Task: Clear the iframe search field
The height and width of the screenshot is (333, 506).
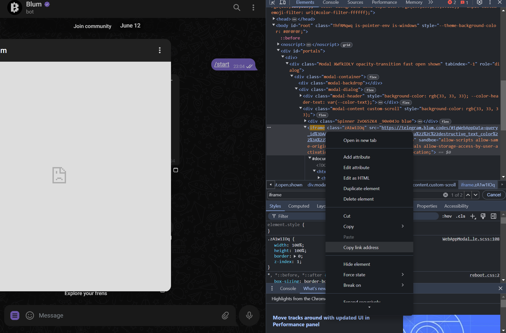Action: click(445, 195)
